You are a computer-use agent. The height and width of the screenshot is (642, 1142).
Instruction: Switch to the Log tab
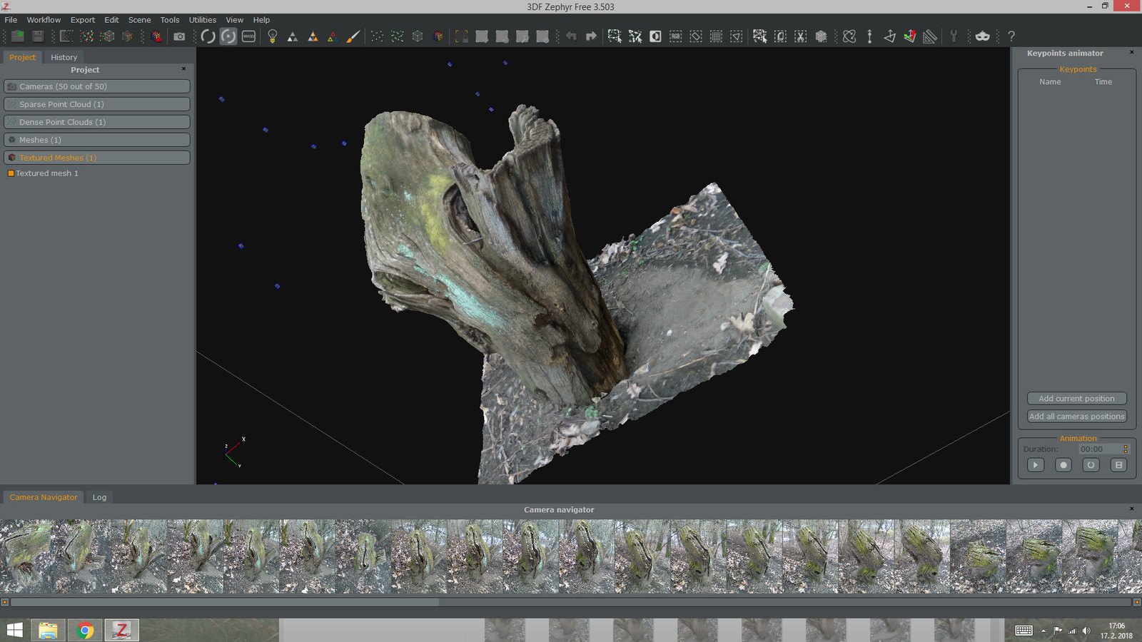[x=99, y=496]
